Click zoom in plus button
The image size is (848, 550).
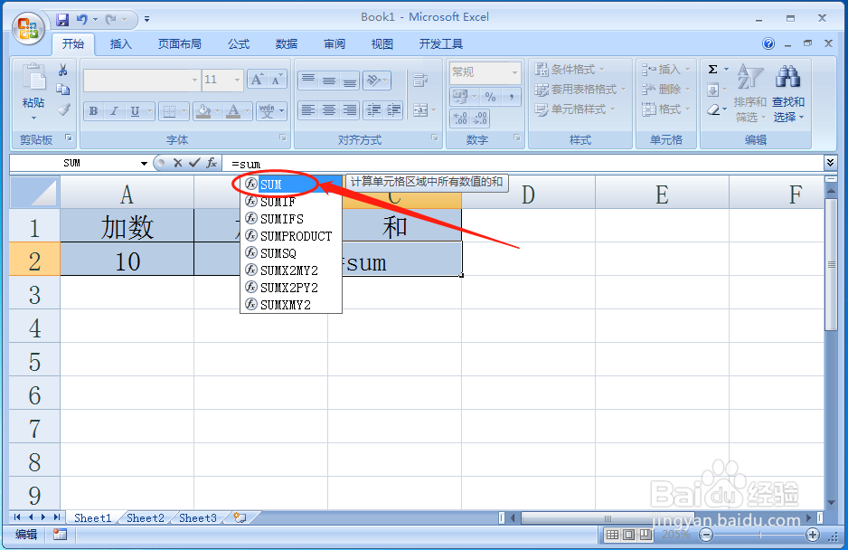pyautogui.click(x=813, y=535)
